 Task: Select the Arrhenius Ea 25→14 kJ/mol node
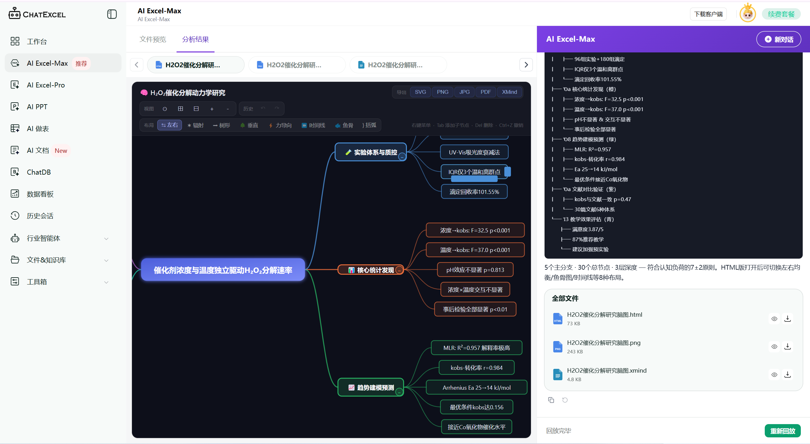(x=477, y=387)
